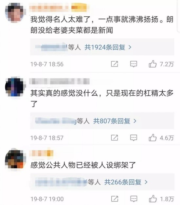Expand the 共1924条回复 replies thread

108,47
